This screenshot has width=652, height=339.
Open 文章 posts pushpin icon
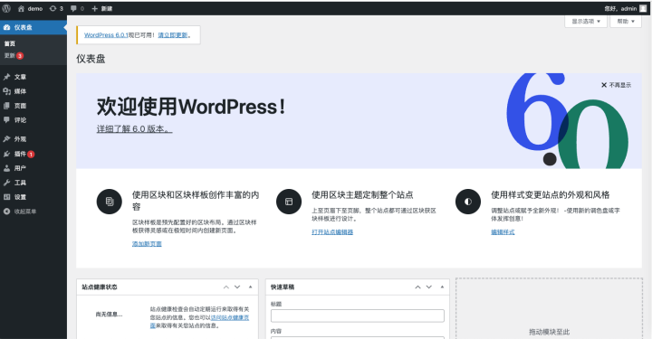coord(6,77)
